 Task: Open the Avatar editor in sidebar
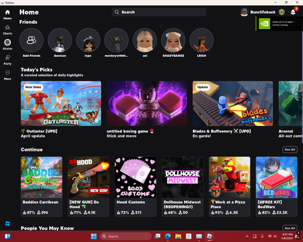7,45
